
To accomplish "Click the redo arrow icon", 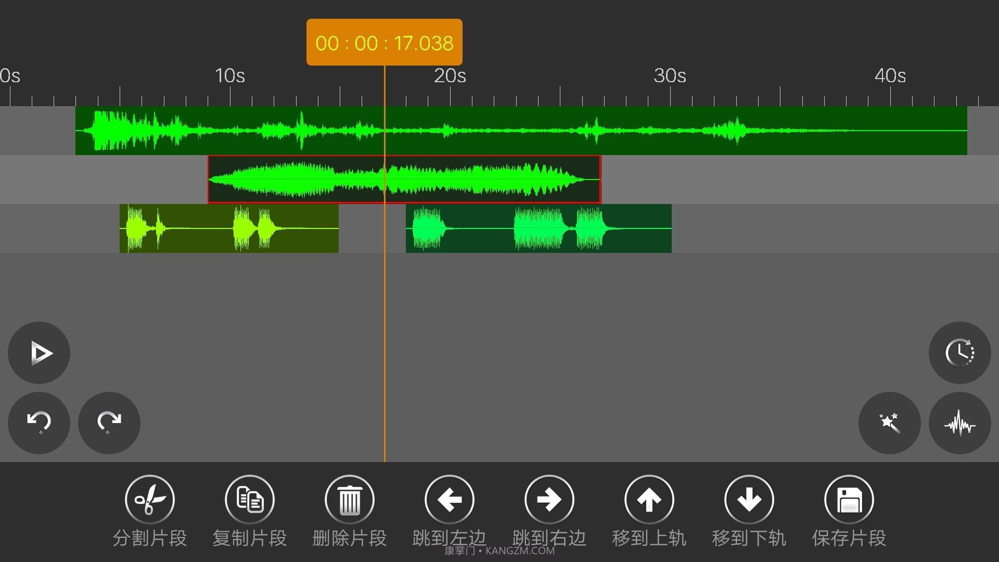I will point(109,423).
